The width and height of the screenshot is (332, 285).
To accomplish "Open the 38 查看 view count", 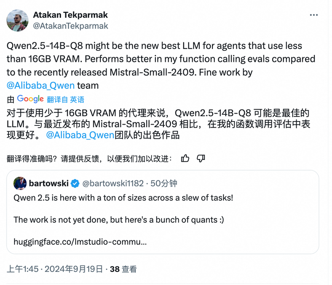I will [x=123, y=269].
